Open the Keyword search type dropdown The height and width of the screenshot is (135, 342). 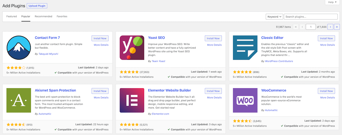pyautogui.click(x=274, y=17)
